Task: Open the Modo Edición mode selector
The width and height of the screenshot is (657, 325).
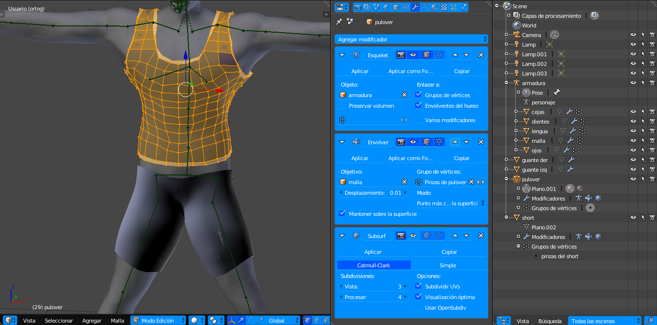Action: tap(159, 320)
